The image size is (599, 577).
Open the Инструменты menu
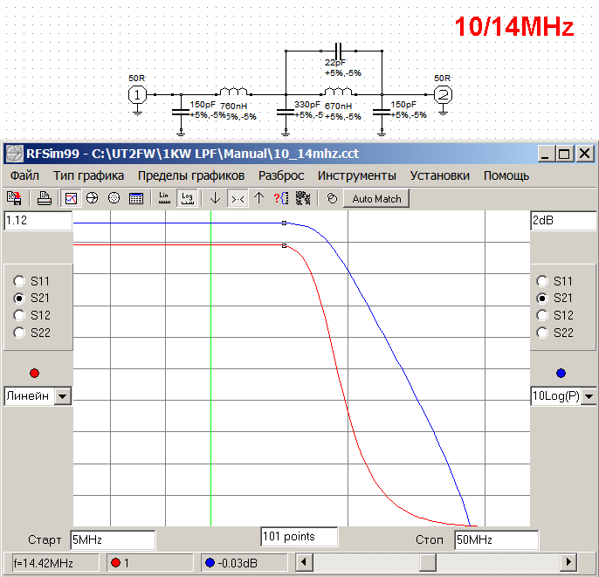pyautogui.click(x=356, y=175)
